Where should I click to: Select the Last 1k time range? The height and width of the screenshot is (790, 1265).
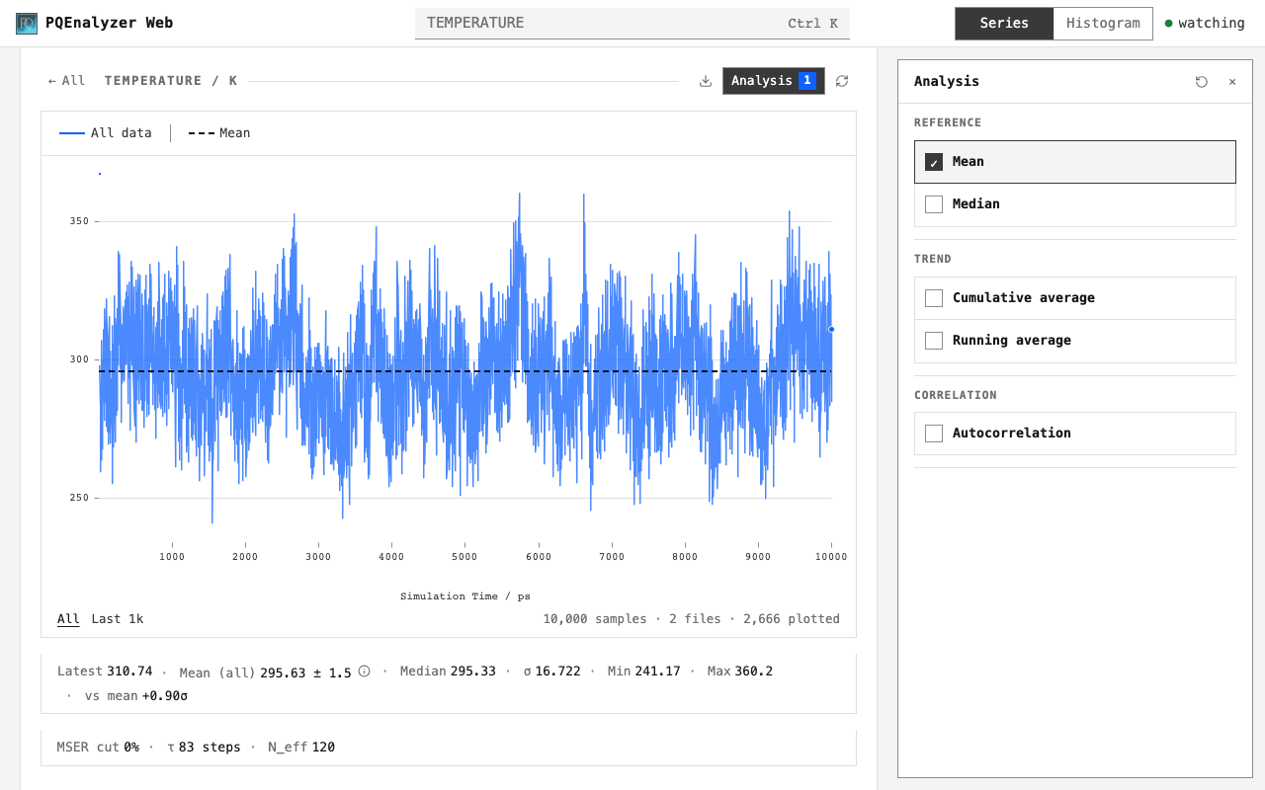click(118, 619)
